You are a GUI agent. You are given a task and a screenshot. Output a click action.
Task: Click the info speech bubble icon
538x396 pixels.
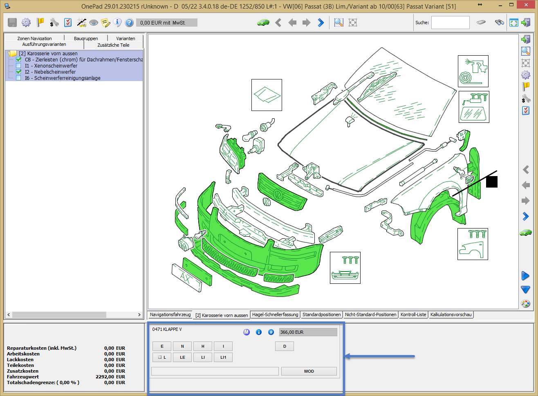pyautogui.click(x=117, y=23)
